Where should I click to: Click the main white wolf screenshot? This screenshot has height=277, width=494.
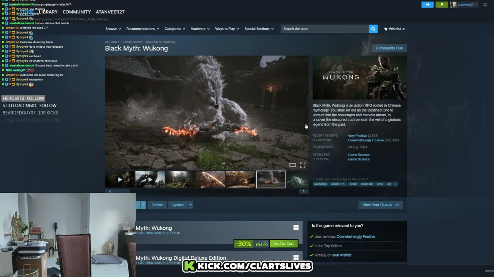[x=207, y=113]
